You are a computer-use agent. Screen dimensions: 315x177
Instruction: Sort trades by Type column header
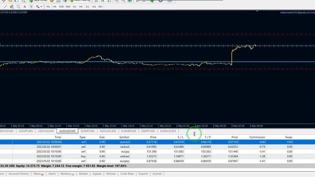pyautogui.click(x=82, y=137)
